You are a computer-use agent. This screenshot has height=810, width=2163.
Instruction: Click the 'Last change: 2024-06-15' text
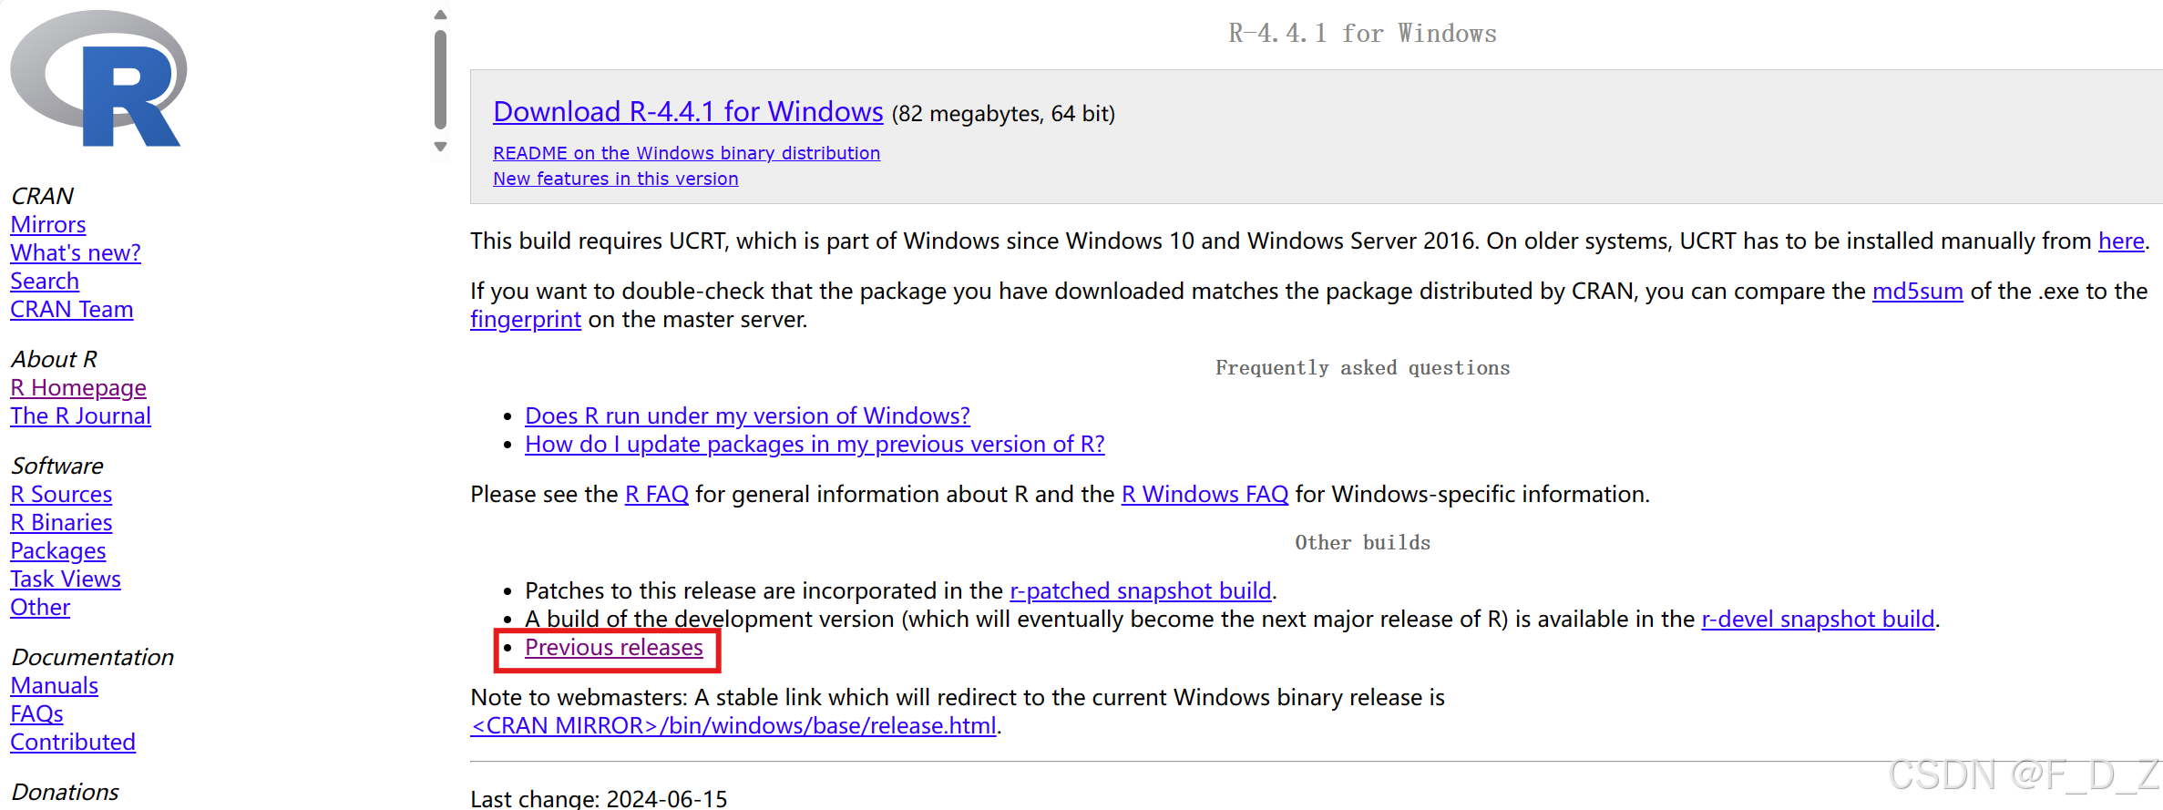point(599,798)
